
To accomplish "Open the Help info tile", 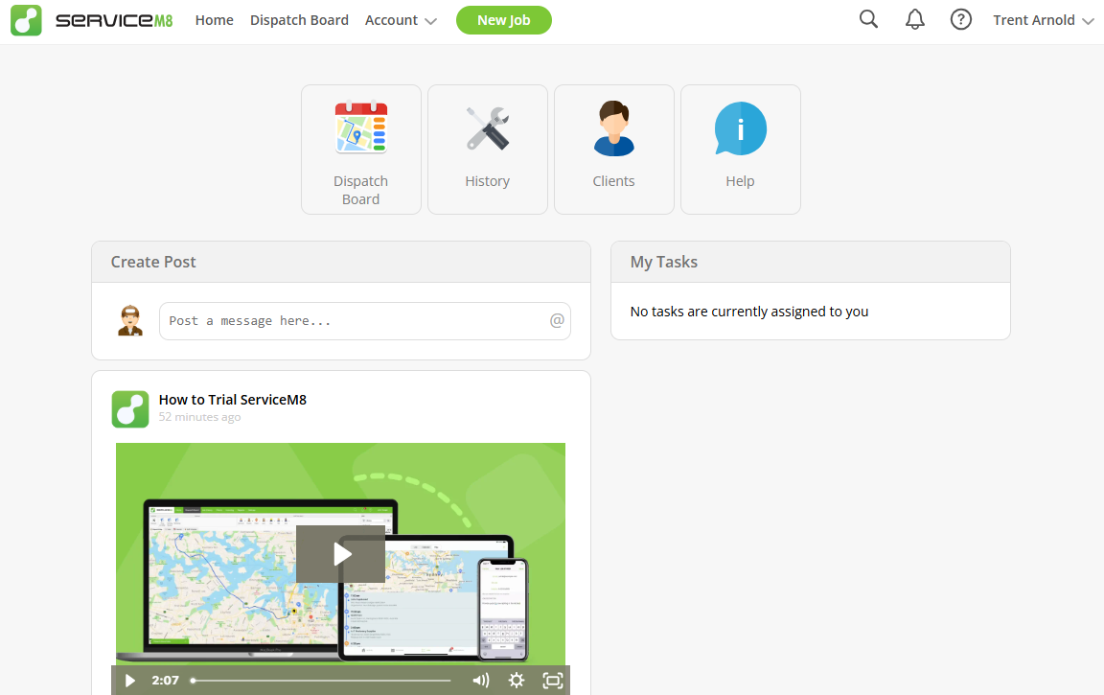I will [x=740, y=150].
